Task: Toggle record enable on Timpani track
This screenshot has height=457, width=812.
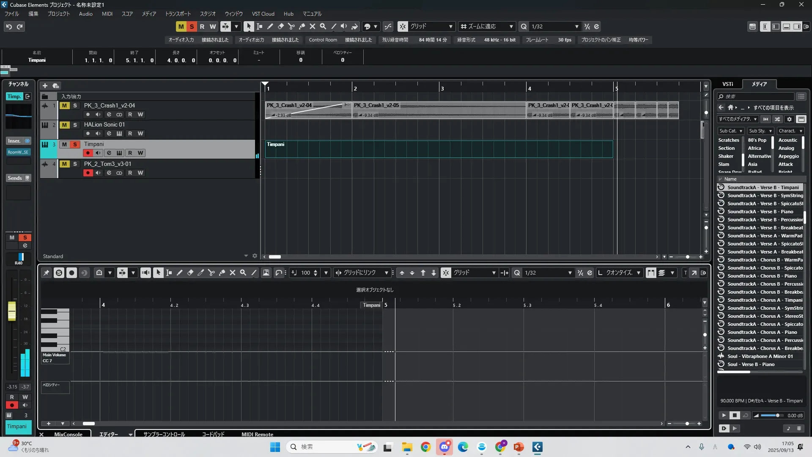Action: click(88, 153)
